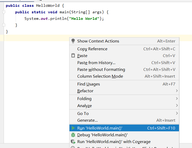Image resolution: width=192 pixels, height=148 pixels.
Task: Click the green Run triangle icon
Action: pyautogui.click(x=73, y=128)
